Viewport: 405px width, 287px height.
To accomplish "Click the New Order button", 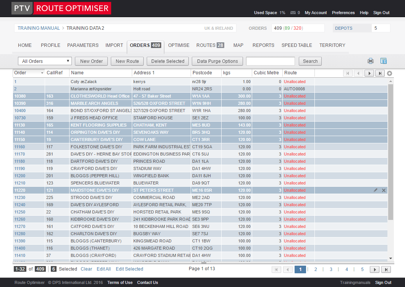I will [91, 61].
